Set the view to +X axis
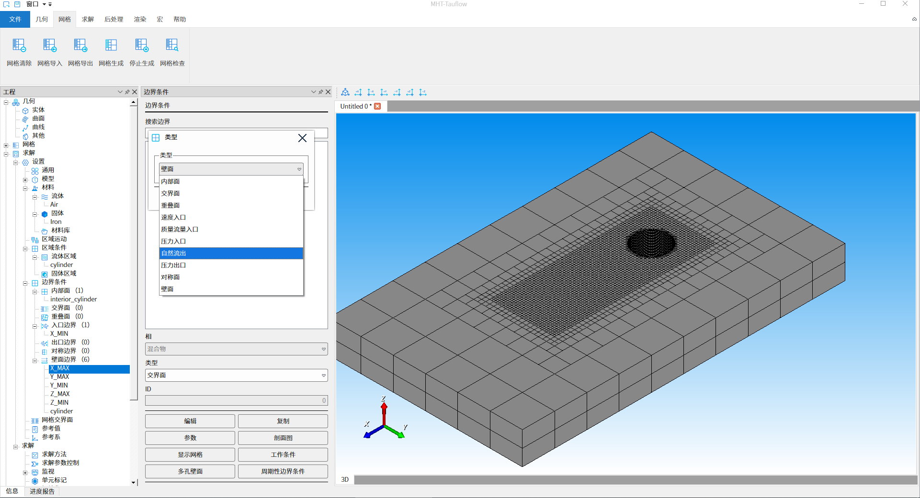This screenshot has width=920, height=498. [x=358, y=92]
